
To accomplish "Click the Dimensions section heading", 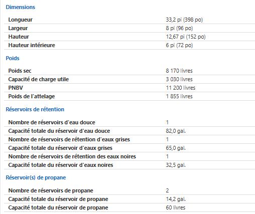I will point(21,7).
